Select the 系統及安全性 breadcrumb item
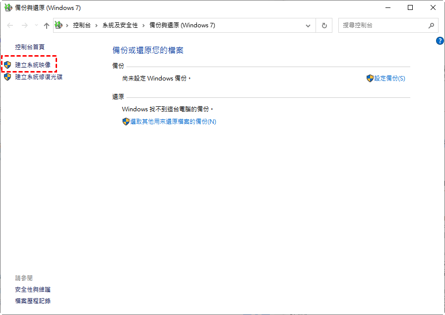This screenshot has height=315, width=445. pyautogui.click(x=120, y=25)
